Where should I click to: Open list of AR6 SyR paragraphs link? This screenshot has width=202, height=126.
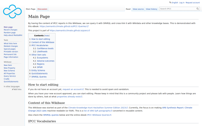(98, 111)
